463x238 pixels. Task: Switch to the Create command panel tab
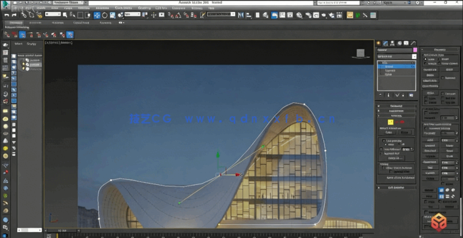pyautogui.click(x=378, y=43)
